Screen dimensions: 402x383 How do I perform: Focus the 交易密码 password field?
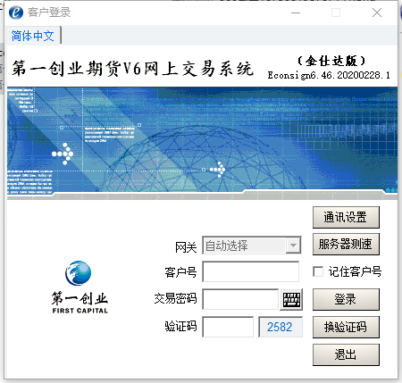pyautogui.click(x=240, y=299)
